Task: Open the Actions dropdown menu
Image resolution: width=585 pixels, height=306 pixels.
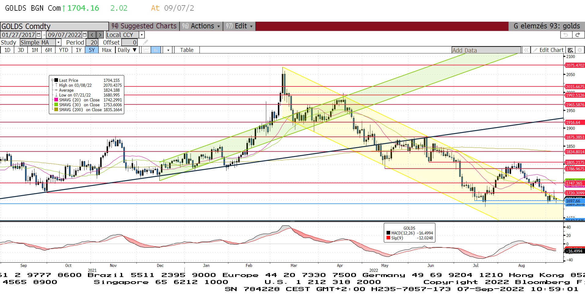Action: click(201, 26)
